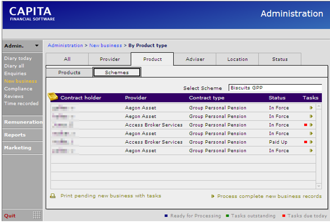330x222 pixels.
Task: Select the Paid Up status cell
Action: click(278, 142)
